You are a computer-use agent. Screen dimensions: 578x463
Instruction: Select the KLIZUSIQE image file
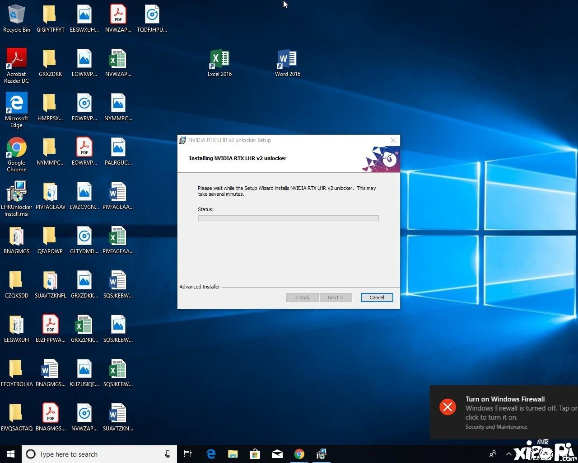[x=84, y=373]
